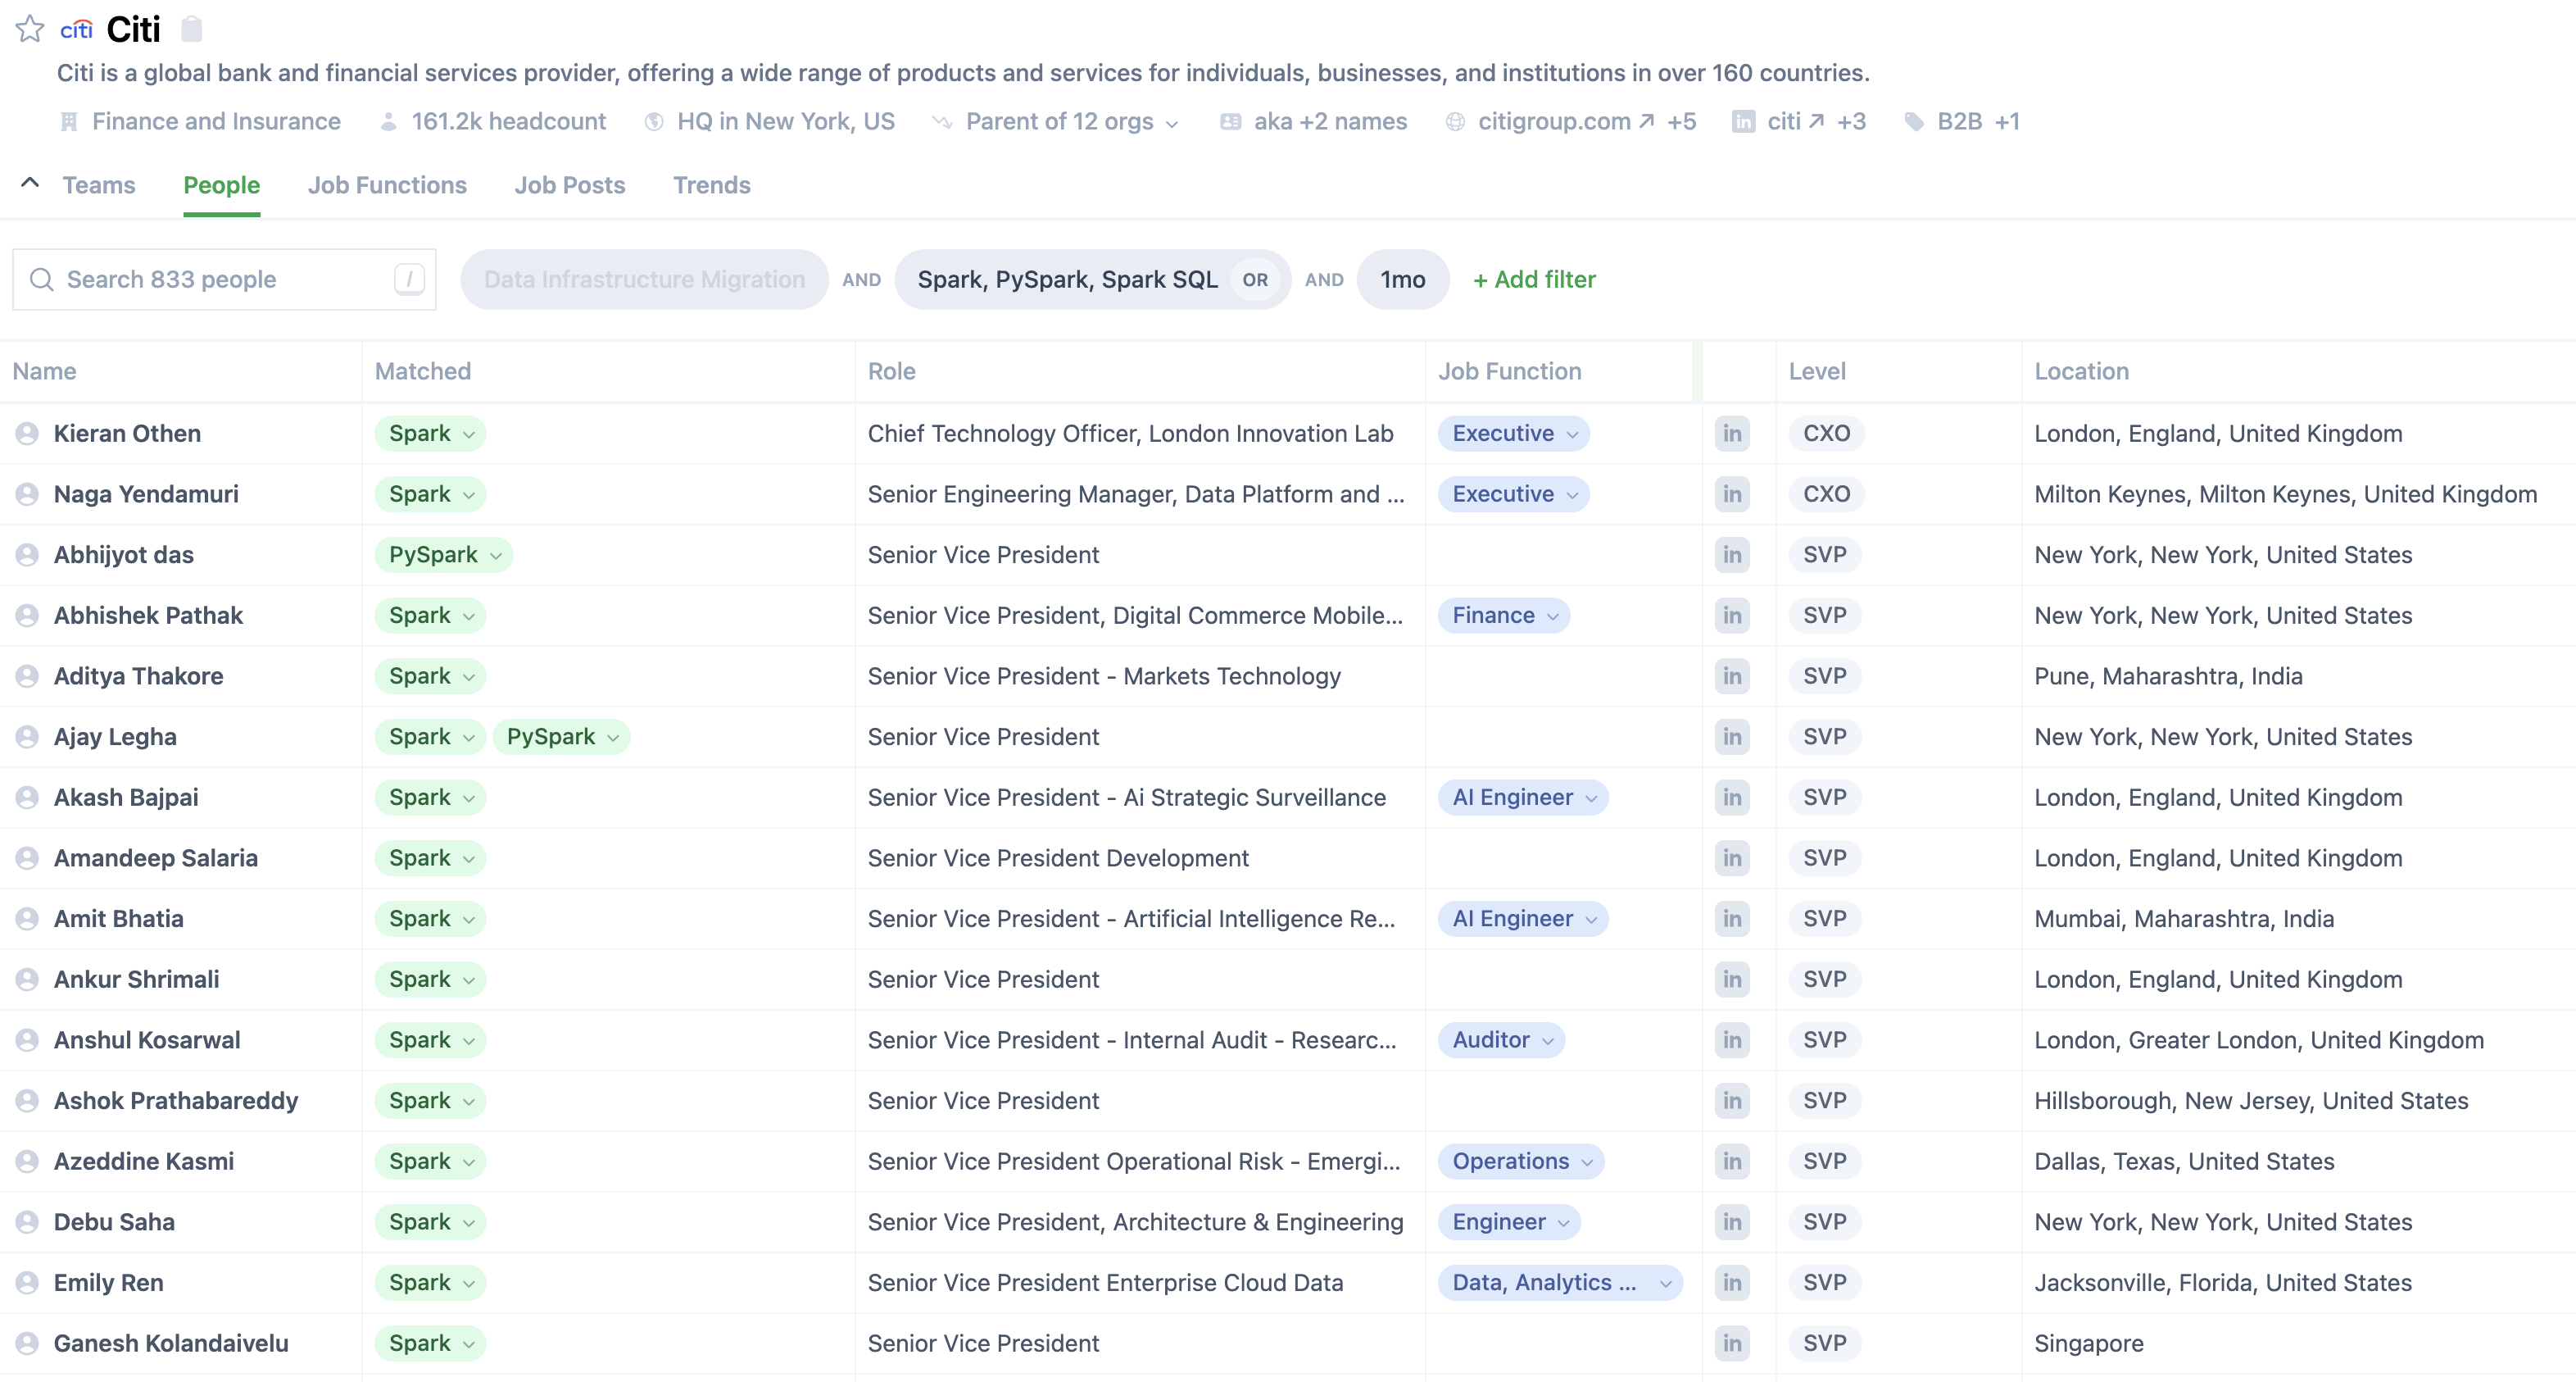Expand PySpark tag for Abhijyot das
Screen dimensions: 2576x1382
click(x=443, y=554)
